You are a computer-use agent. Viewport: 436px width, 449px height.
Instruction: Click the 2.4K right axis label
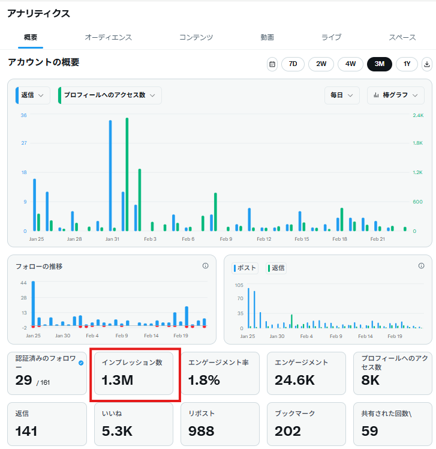pyautogui.click(x=418, y=115)
